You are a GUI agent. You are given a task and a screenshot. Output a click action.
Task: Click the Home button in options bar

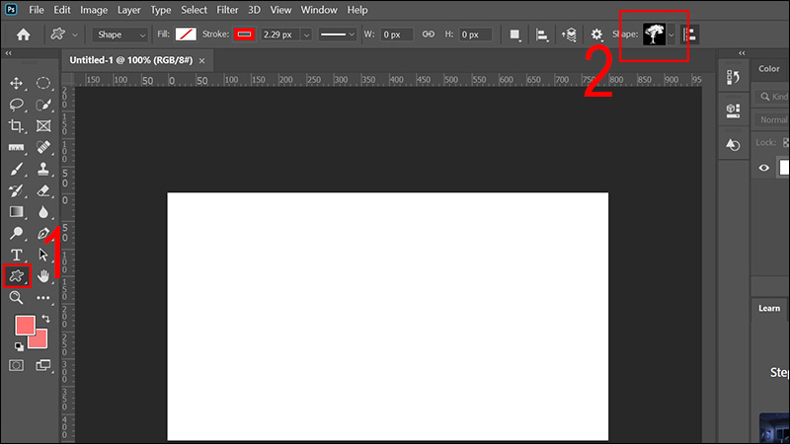[23, 35]
